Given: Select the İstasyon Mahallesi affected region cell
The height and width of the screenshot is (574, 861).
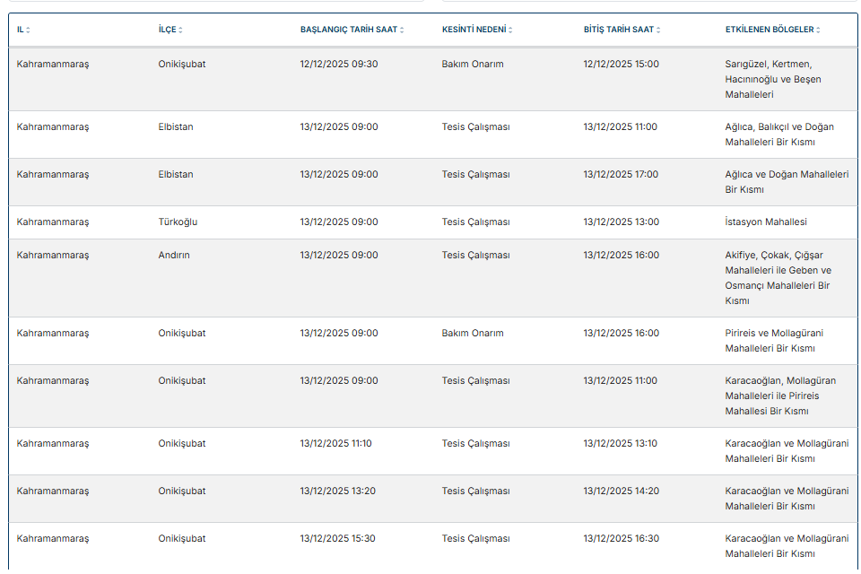Looking at the screenshot, I should coord(766,222).
